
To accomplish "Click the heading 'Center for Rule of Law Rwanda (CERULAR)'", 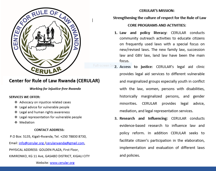I will coord(54,81).
